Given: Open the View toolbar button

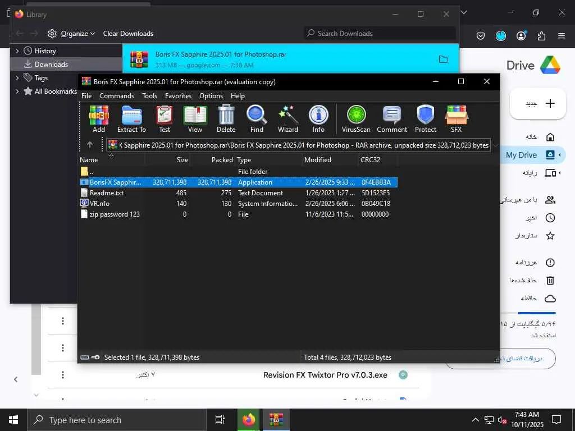Looking at the screenshot, I should [x=195, y=119].
